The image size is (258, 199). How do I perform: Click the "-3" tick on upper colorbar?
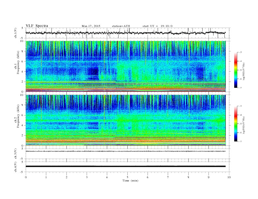coord(240,52)
